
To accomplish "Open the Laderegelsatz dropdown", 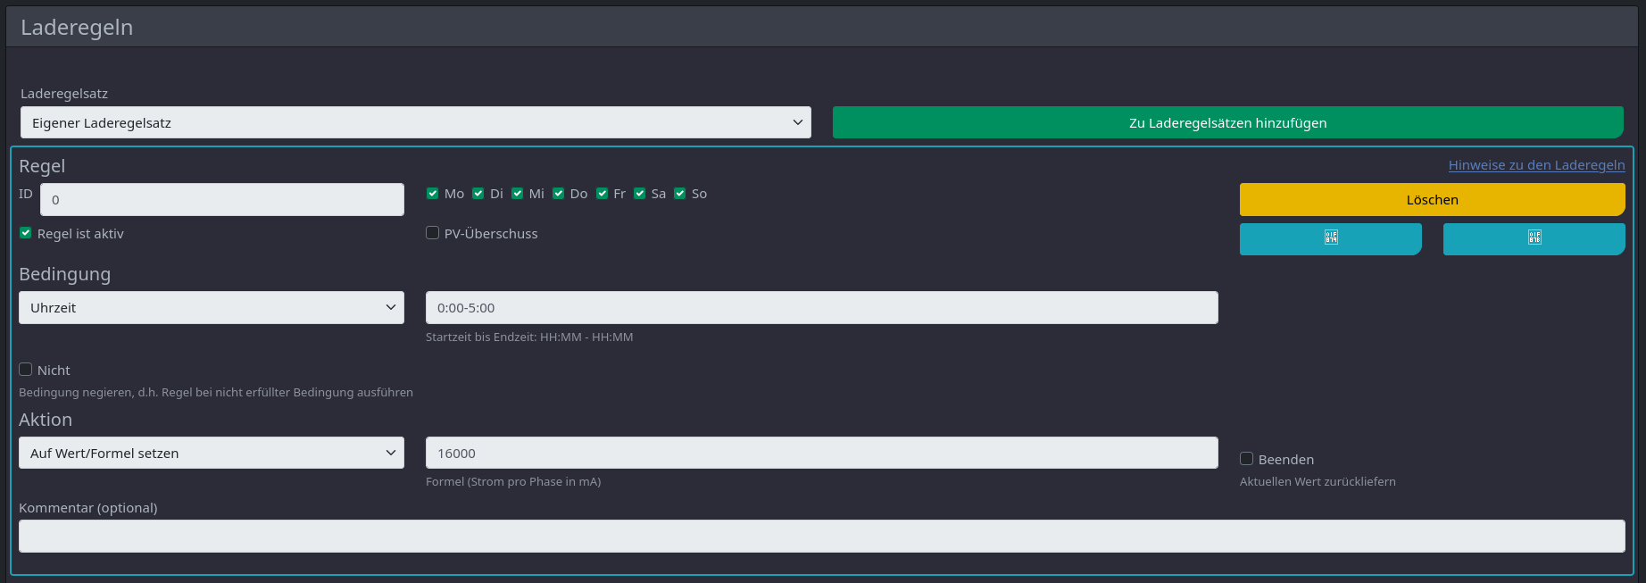I will (415, 122).
